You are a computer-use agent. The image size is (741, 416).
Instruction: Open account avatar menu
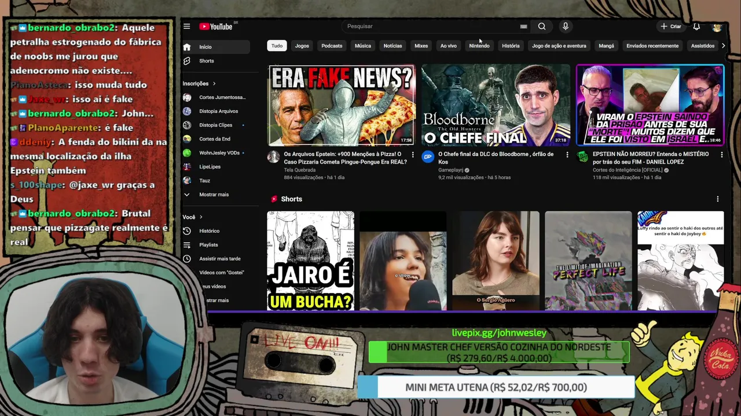[x=717, y=27]
